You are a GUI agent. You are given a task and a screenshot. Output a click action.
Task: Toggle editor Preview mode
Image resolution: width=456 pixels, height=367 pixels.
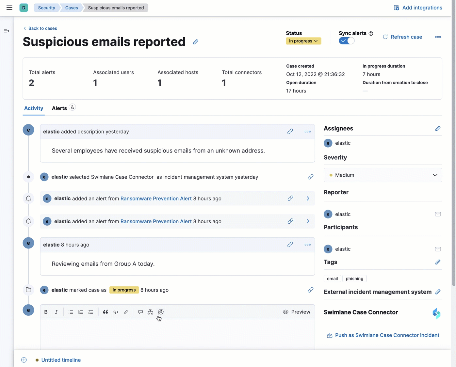coord(297,312)
